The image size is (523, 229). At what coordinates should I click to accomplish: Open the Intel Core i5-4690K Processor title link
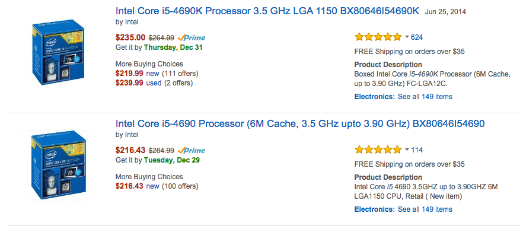267,11
